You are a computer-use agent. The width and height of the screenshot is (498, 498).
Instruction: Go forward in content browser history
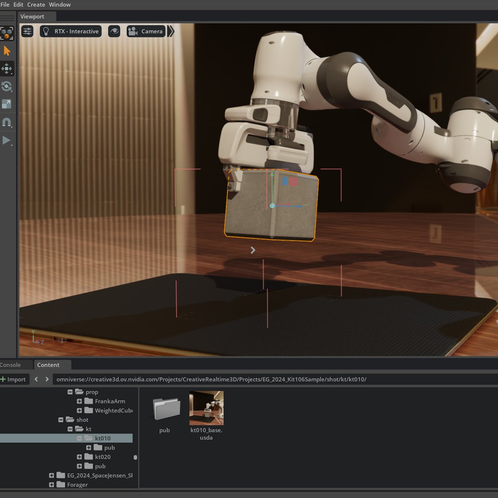tap(47, 379)
